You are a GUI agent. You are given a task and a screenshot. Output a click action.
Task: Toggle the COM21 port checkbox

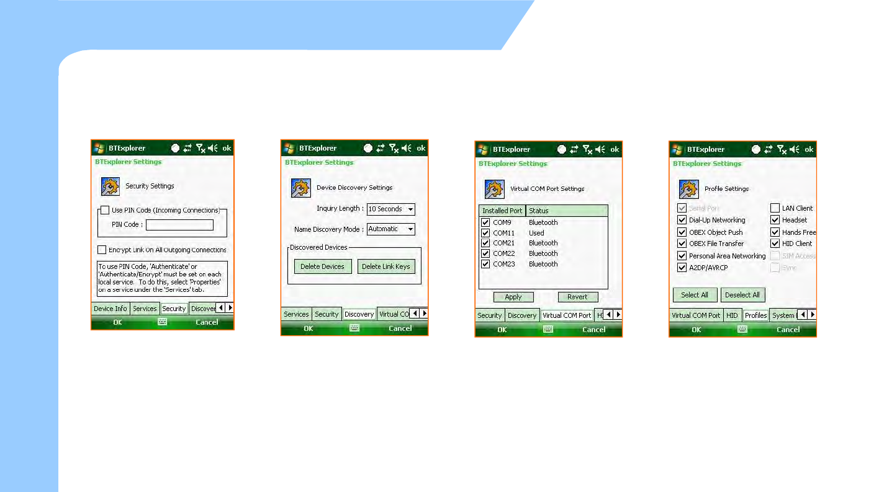pos(485,243)
